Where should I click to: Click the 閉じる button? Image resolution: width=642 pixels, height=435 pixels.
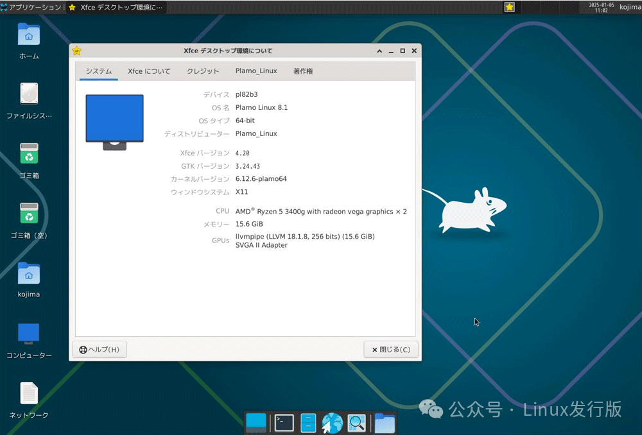(391, 349)
